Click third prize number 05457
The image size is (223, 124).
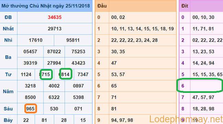pos(30,52)
